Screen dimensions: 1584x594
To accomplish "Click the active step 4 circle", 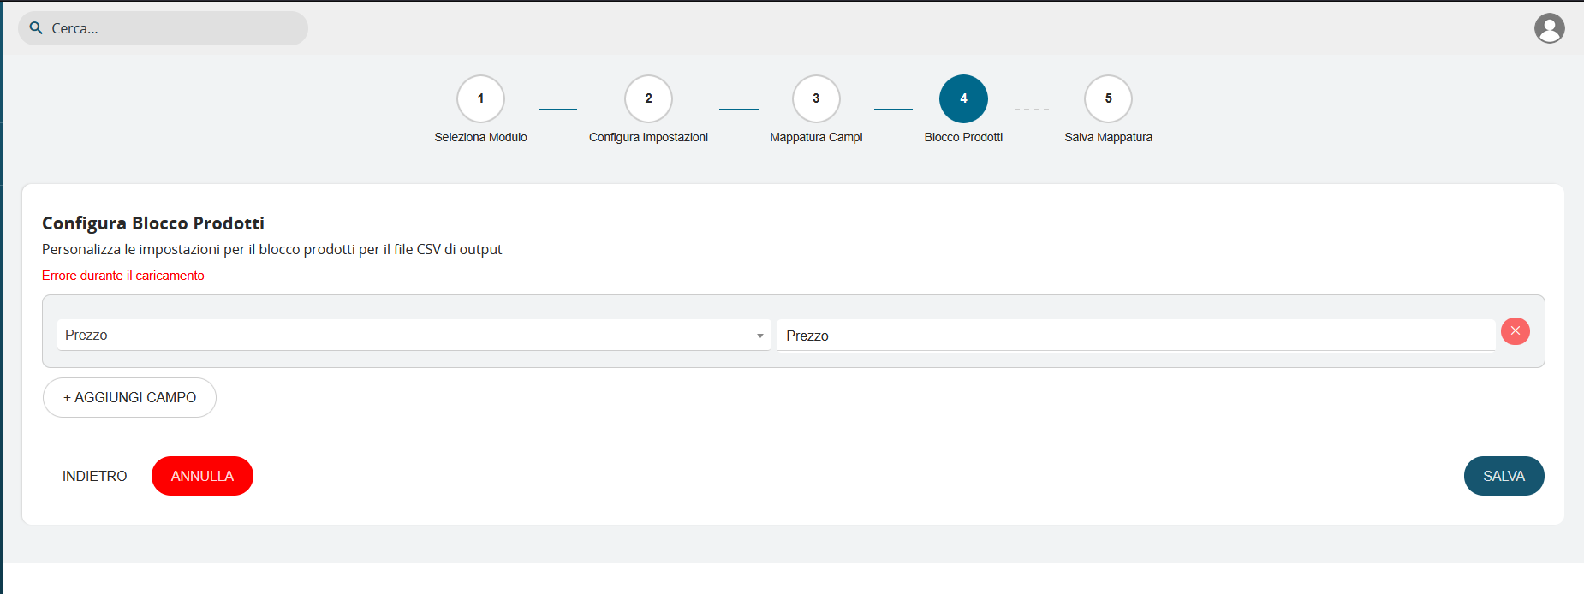I will [x=963, y=98].
